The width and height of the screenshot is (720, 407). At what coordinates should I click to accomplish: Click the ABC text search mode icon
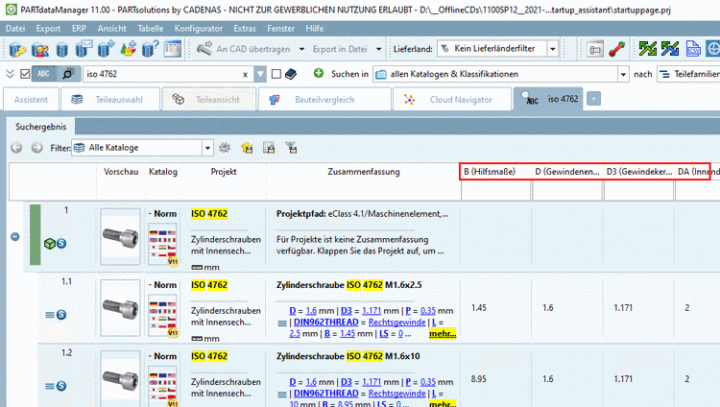[x=45, y=74]
